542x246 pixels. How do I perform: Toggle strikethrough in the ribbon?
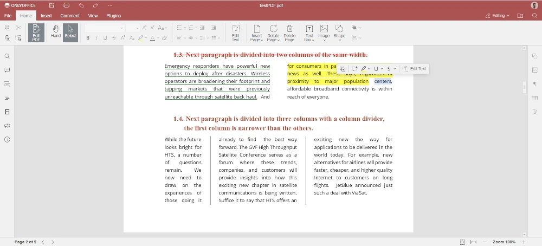[114, 38]
